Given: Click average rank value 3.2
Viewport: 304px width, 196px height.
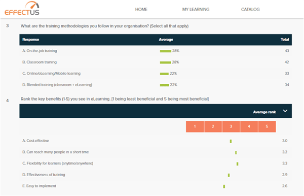Looking at the screenshot, I should coord(285,152).
